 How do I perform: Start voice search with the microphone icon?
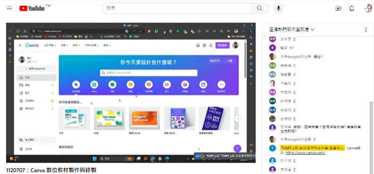point(279,8)
